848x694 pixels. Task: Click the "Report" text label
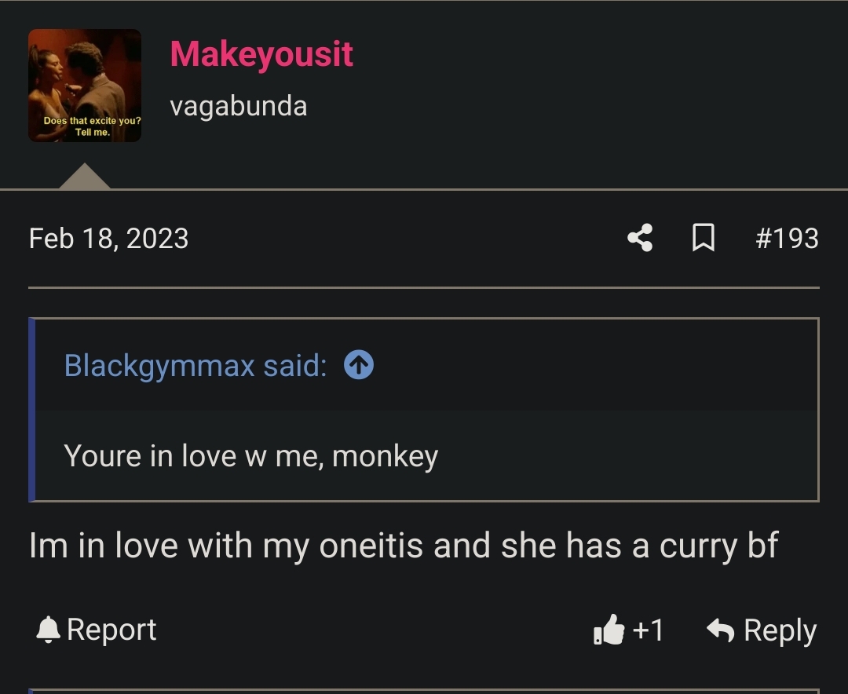click(111, 630)
